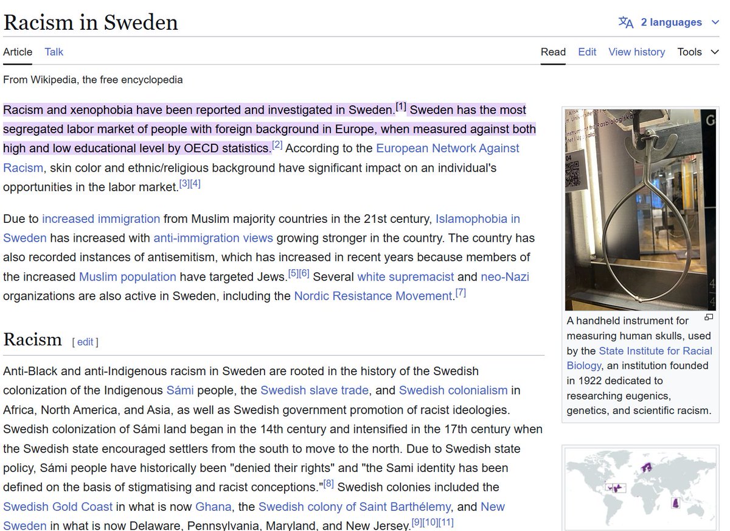Open the Sámi people link
The width and height of the screenshot is (730, 531).
click(179, 390)
